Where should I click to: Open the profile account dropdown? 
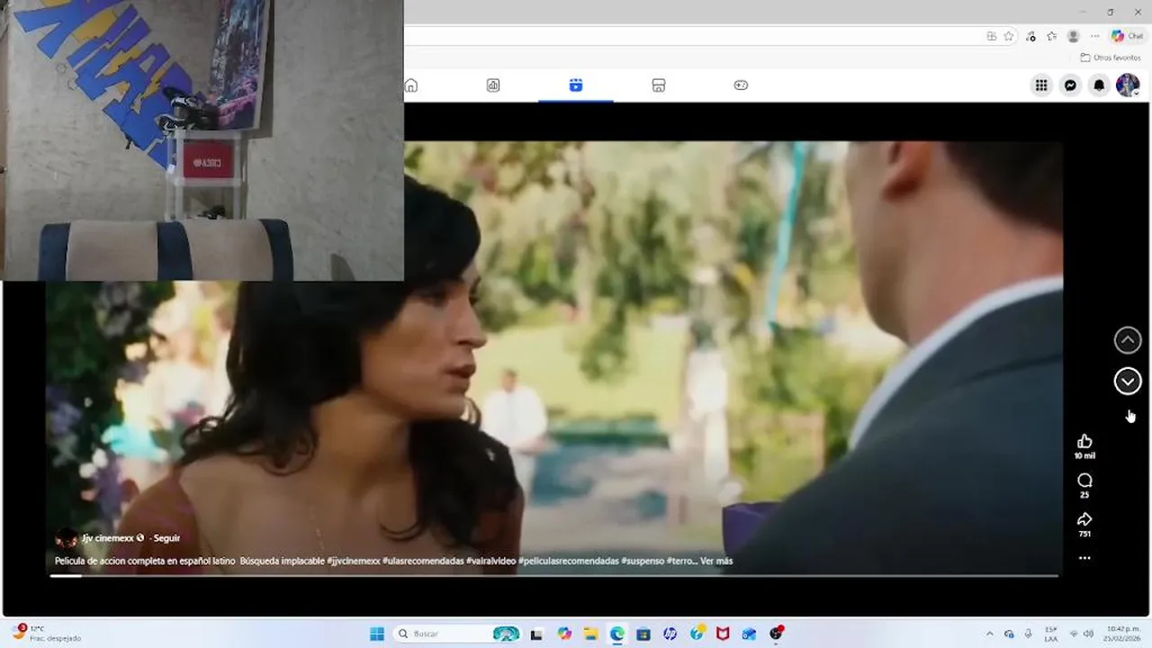coord(1128,85)
